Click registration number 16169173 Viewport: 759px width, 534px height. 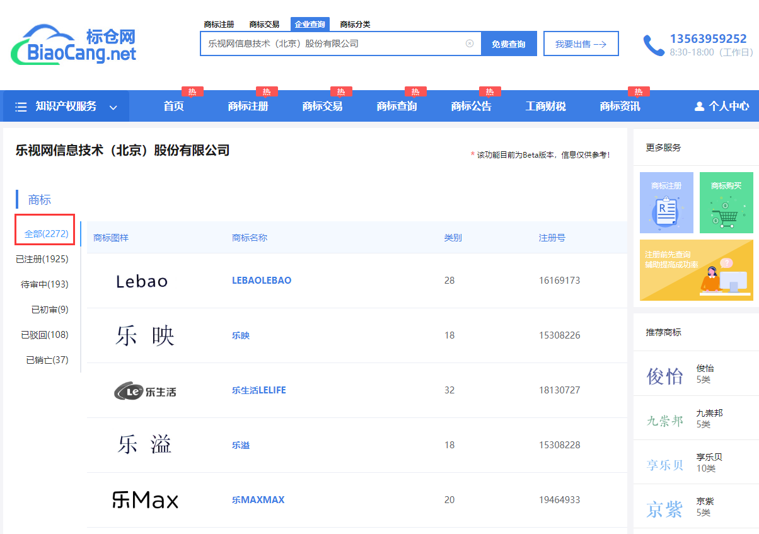(x=560, y=281)
